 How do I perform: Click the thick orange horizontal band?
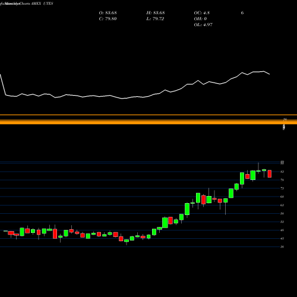148,122
